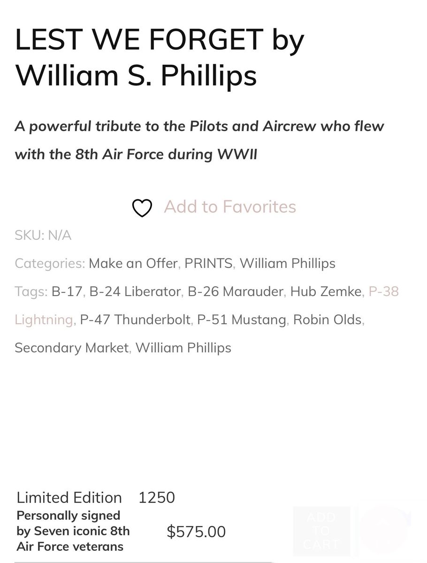Click the Limited Edition 1250 label

click(x=96, y=497)
